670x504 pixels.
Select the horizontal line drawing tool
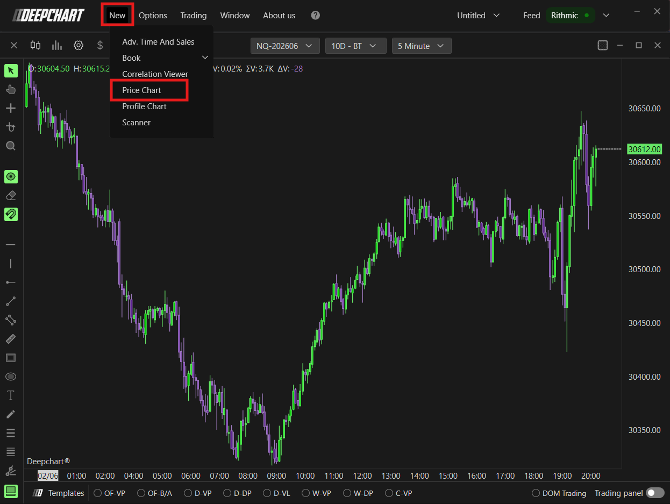(11, 245)
